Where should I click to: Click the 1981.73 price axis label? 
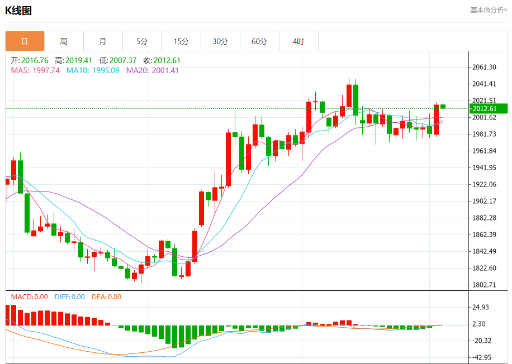(484, 134)
